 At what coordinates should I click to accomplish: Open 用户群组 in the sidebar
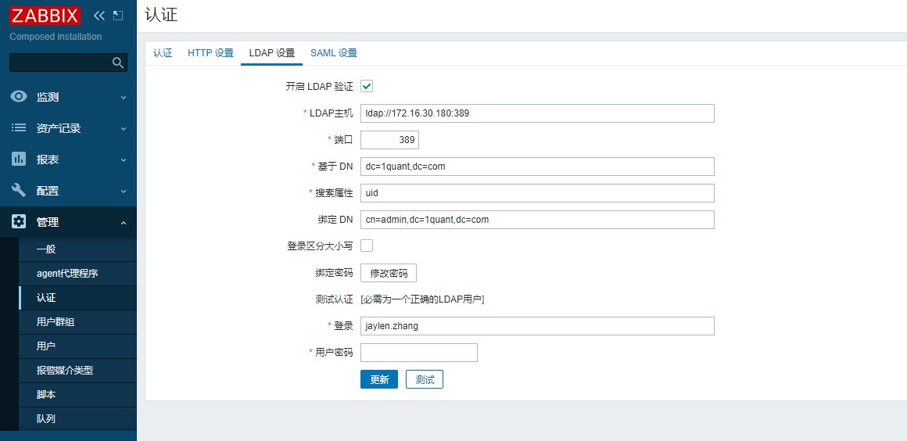click(x=56, y=322)
